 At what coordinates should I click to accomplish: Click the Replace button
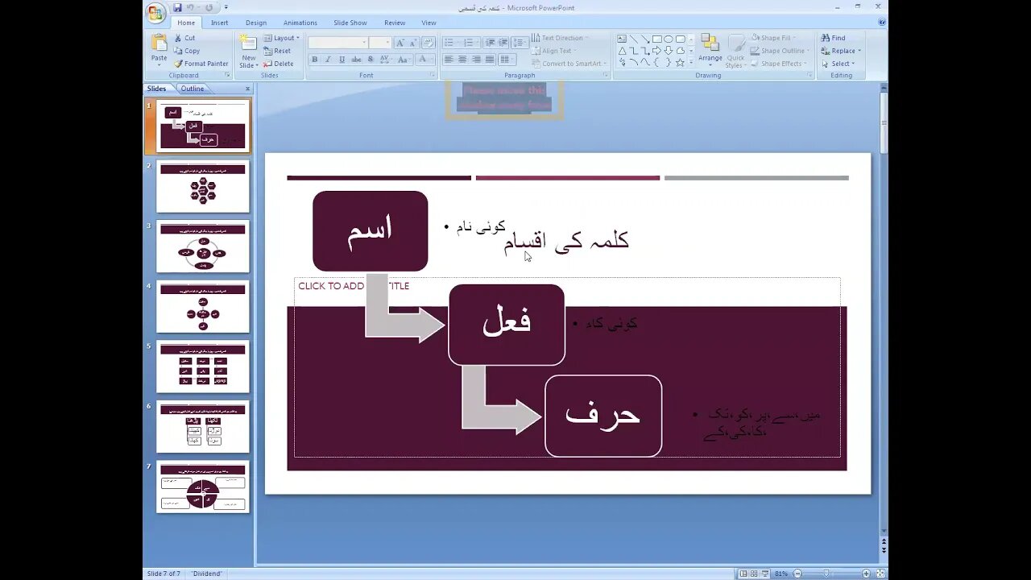pos(841,51)
